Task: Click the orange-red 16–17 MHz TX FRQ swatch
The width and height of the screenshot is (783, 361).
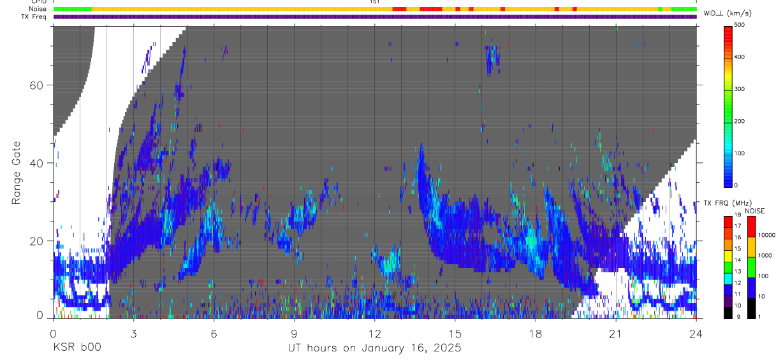Action: click(728, 232)
